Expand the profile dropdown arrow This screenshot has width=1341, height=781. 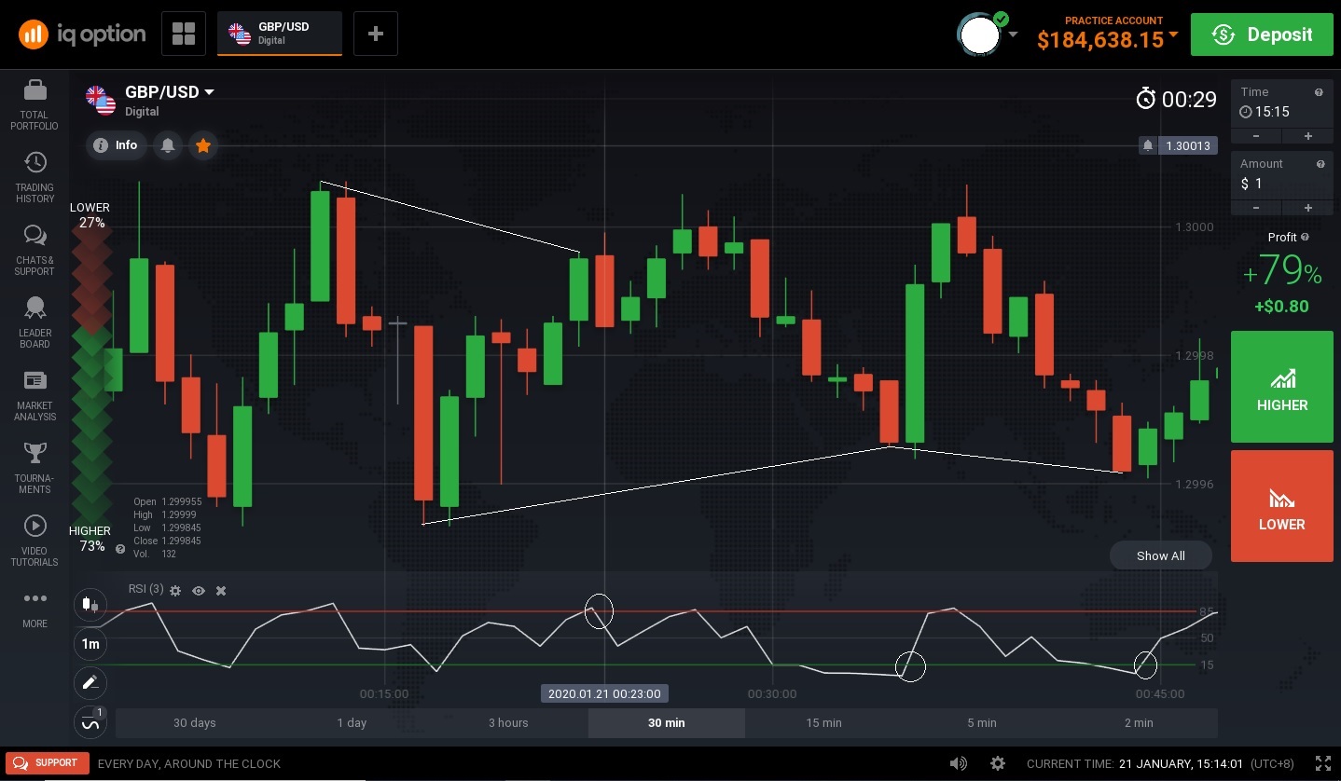1013,35
